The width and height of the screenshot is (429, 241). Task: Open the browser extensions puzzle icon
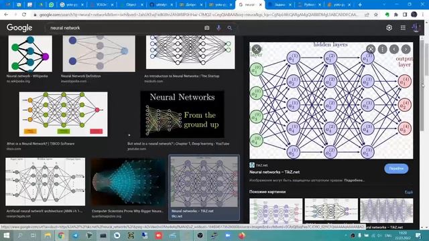pyautogui.click(x=396, y=15)
